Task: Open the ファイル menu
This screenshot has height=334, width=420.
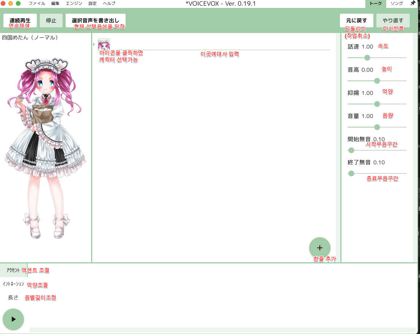Action: click(x=37, y=3)
